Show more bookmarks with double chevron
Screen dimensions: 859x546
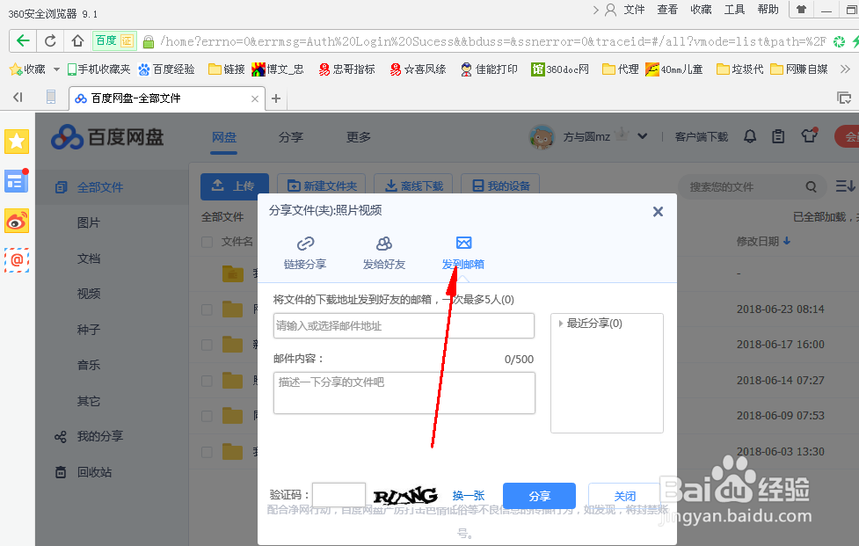pyautogui.click(x=845, y=69)
